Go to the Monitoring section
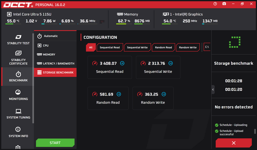 (18, 95)
